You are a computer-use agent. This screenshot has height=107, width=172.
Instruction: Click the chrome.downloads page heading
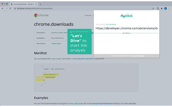[x=54, y=24]
